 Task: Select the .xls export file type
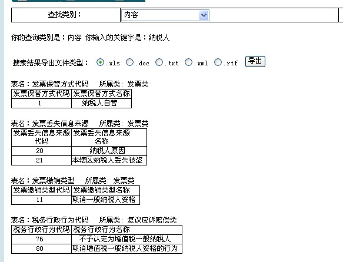click(x=100, y=62)
